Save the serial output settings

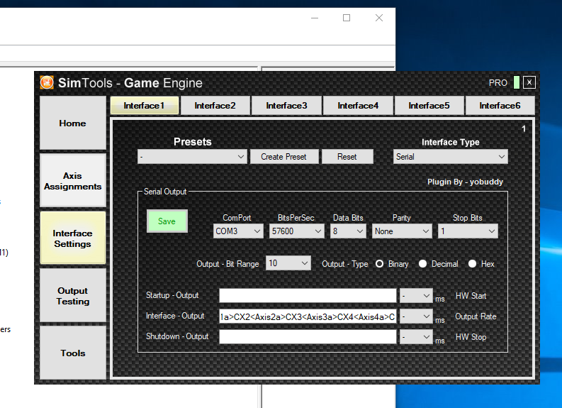(x=167, y=221)
